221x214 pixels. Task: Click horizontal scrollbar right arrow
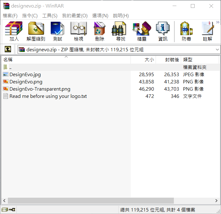[x=216, y=200]
